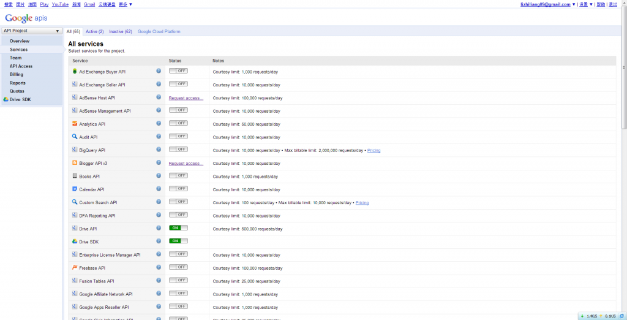The height and width of the screenshot is (320, 627).
Task: Enable the Calendar API switch
Action: pyautogui.click(x=178, y=189)
